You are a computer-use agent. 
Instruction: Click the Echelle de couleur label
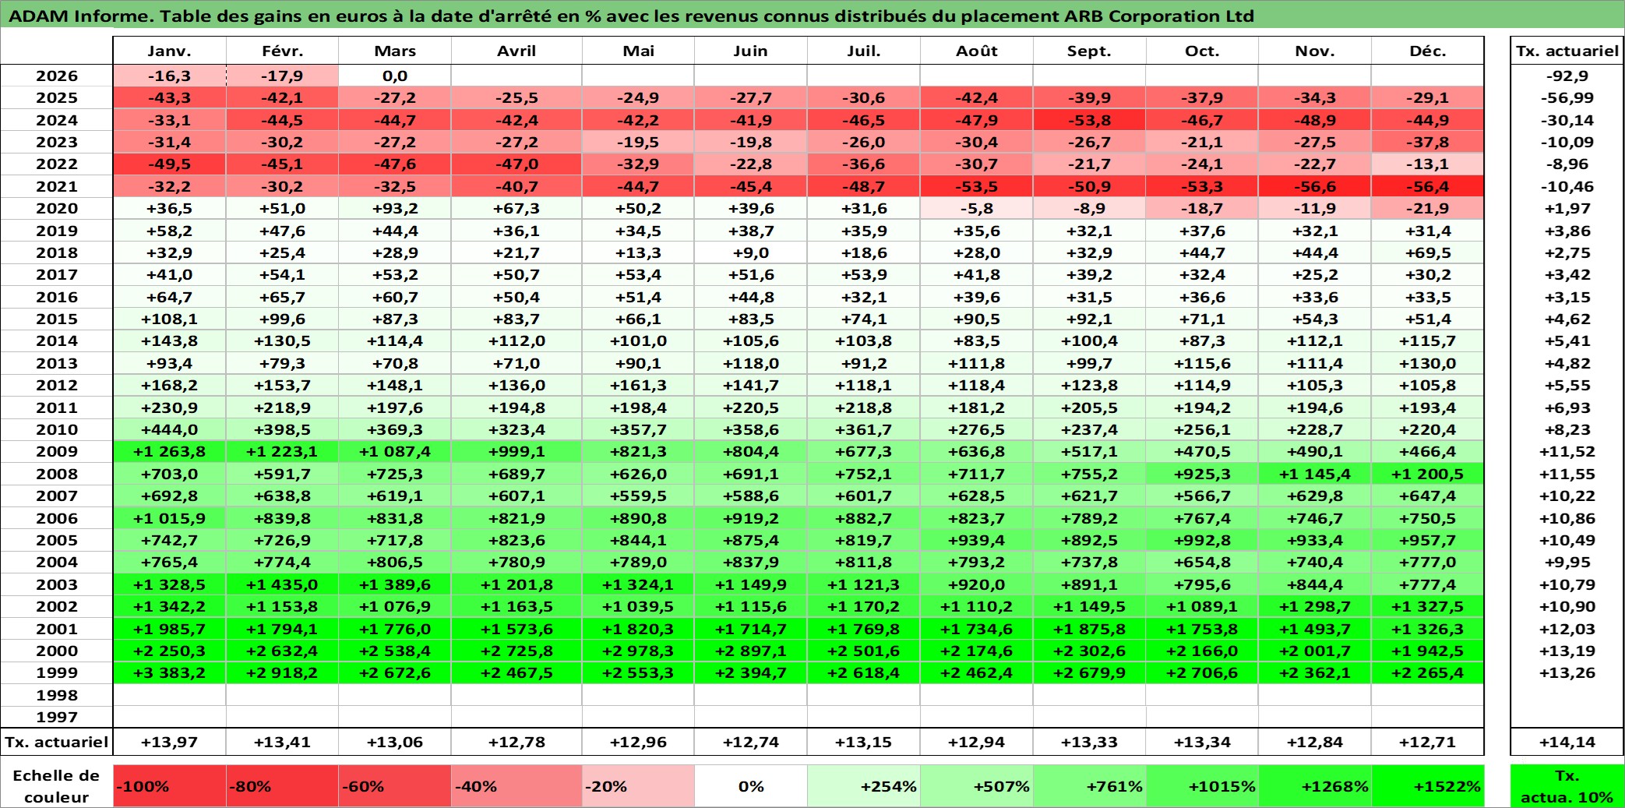pyautogui.click(x=57, y=786)
